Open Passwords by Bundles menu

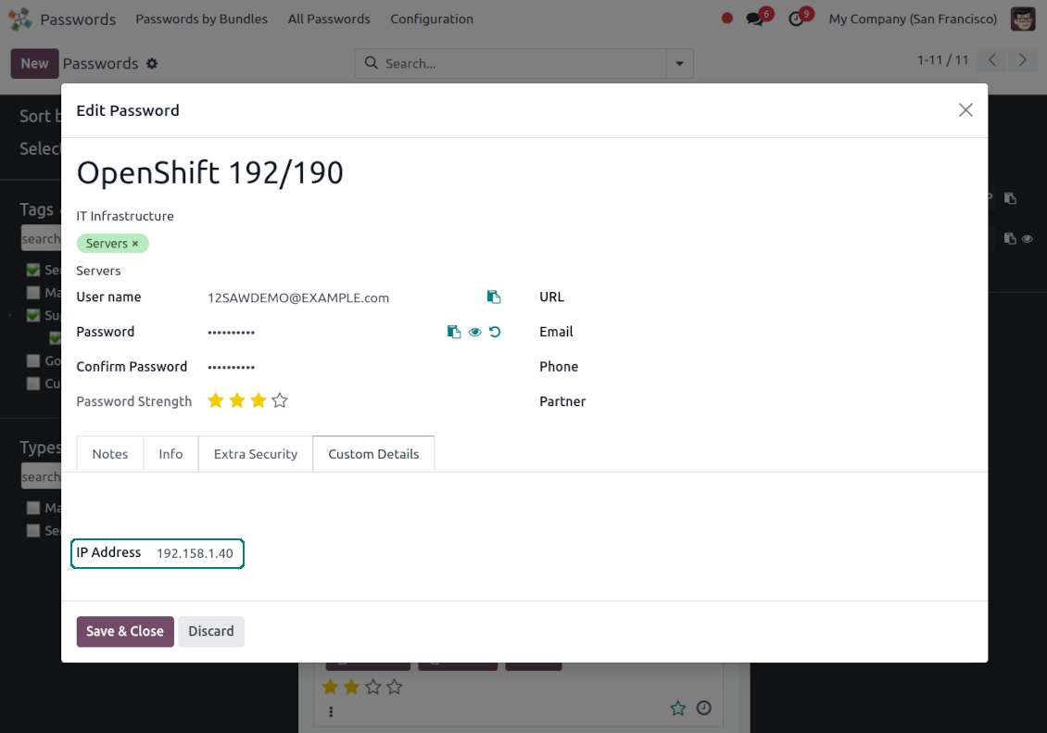pyautogui.click(x=202, y=19)
